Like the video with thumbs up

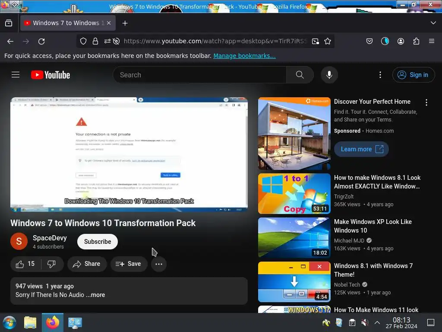pos(25,264)
